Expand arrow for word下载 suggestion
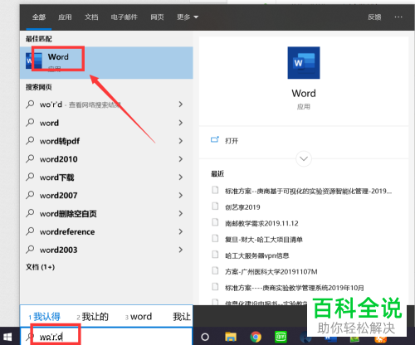The width and height of the screenshot is (415, 345). click(x=181, y=177)
